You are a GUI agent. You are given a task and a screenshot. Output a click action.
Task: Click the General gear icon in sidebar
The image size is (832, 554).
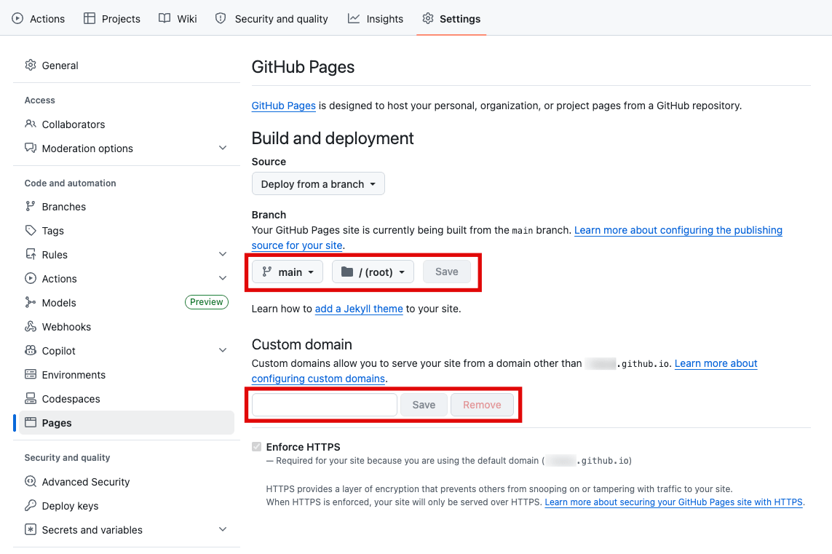(31, 66)
